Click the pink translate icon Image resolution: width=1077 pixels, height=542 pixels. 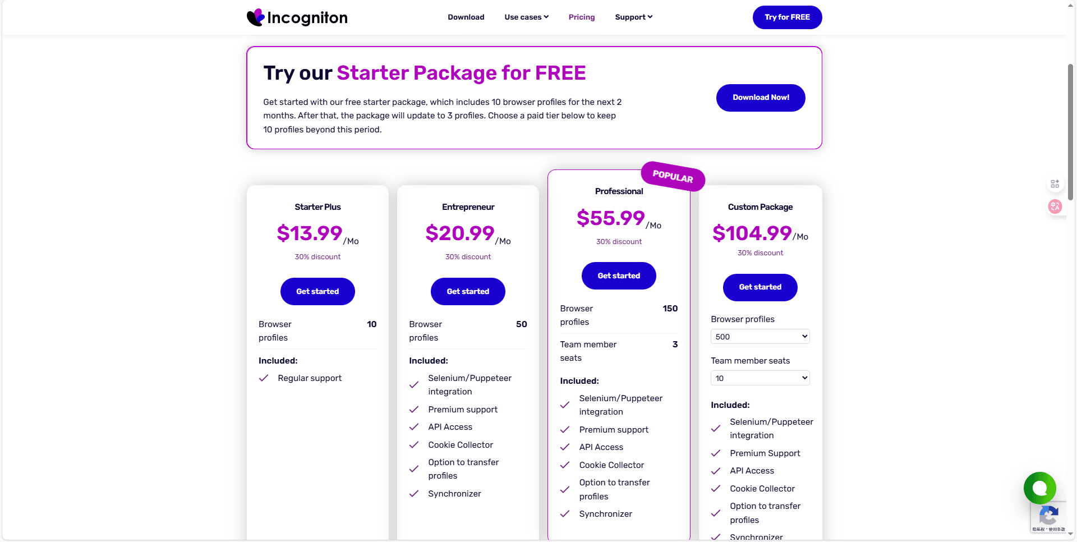(x=1055, y=206)
